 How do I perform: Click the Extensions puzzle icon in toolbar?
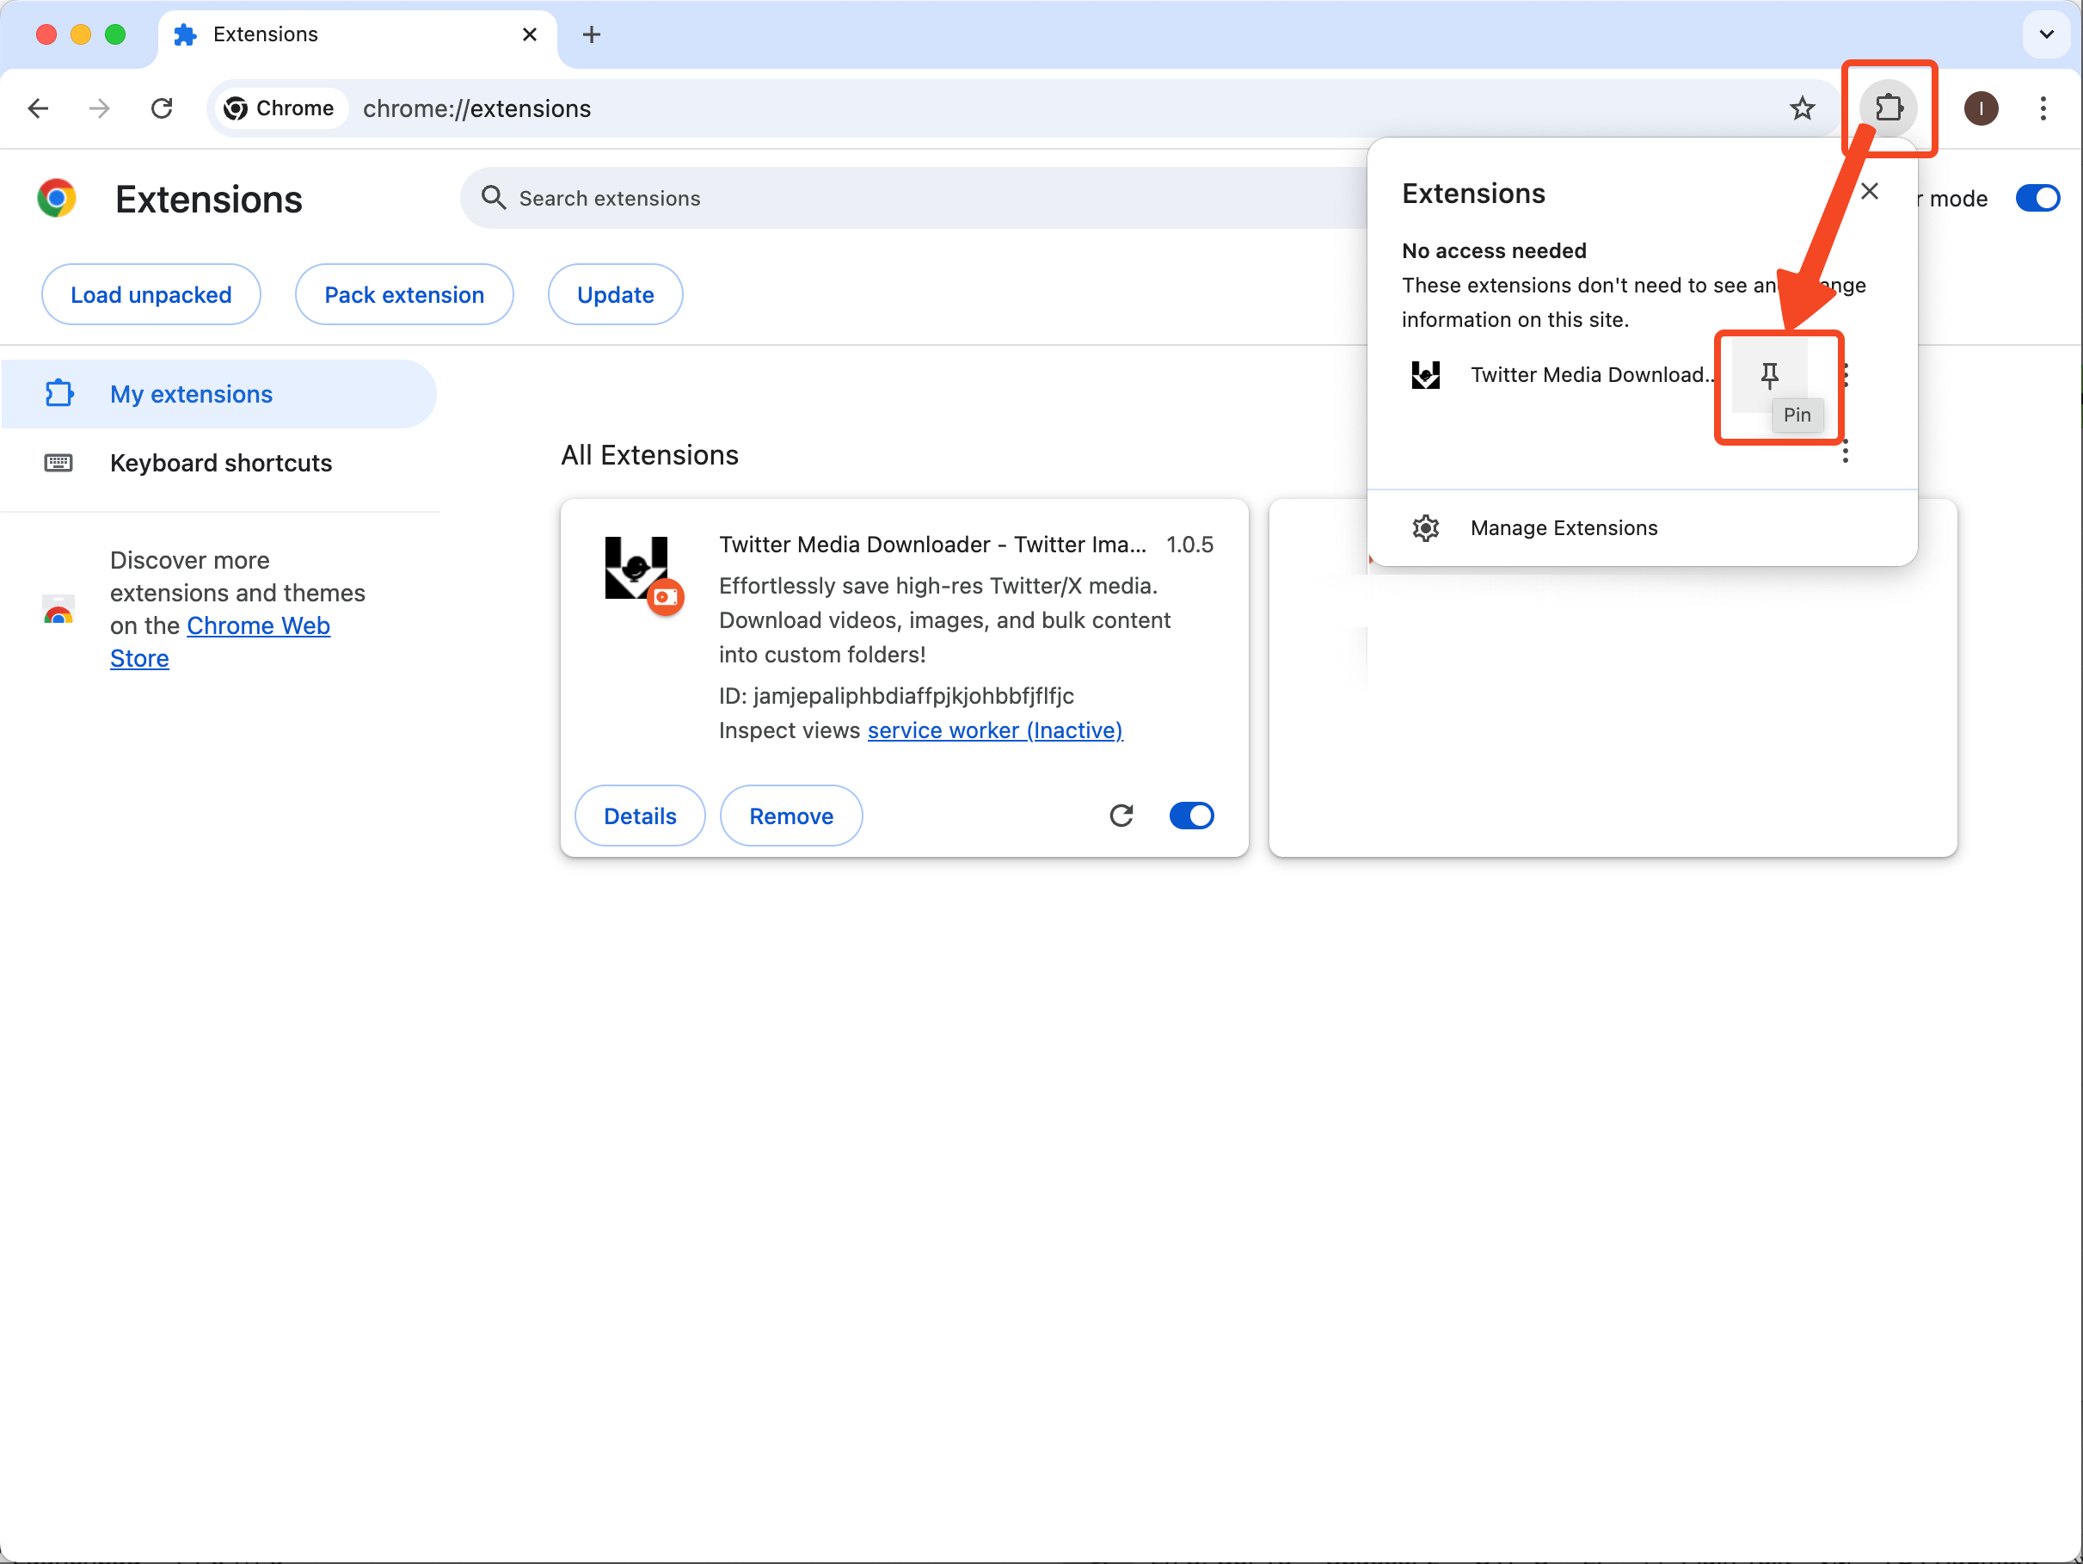tap(1888, 108)
